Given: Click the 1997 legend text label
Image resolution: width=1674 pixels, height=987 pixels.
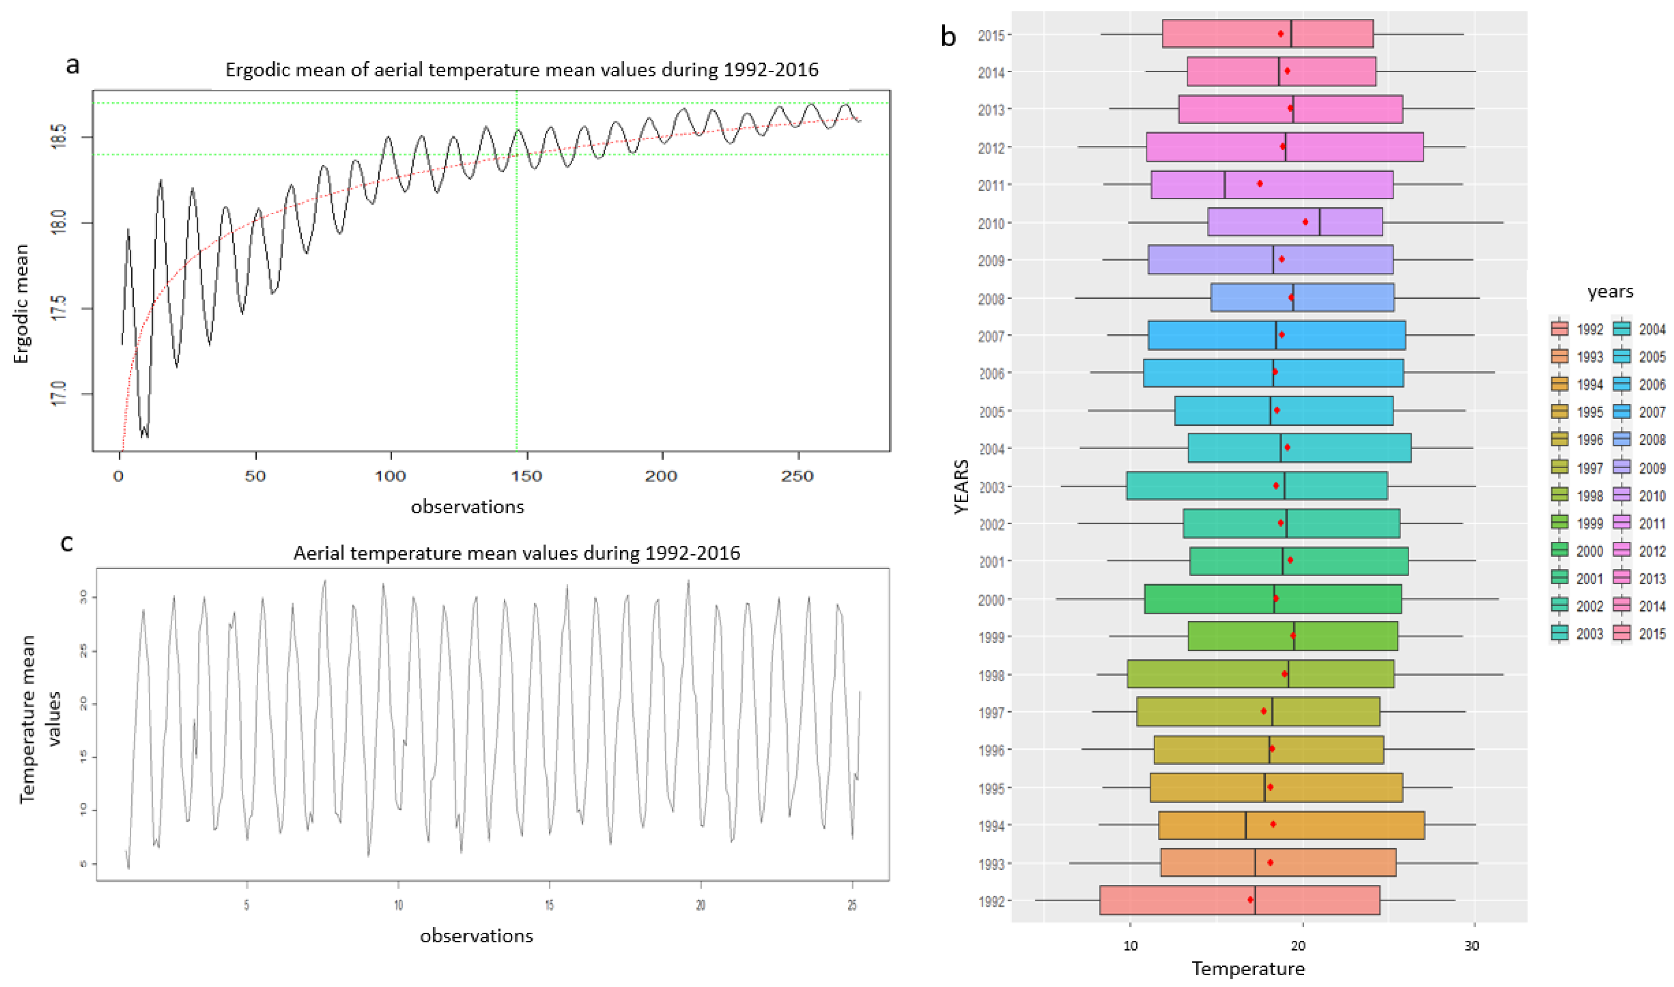Looking at the screenshot, I should click(x=1590, y=467).
